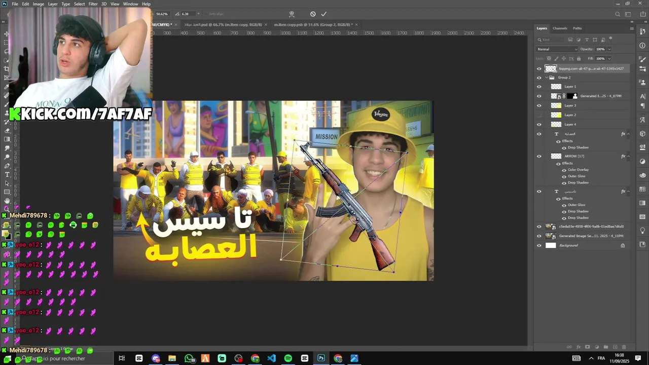Collapse effects of ARROW (17) layer

pyautogui.click(x=628, y=156)
